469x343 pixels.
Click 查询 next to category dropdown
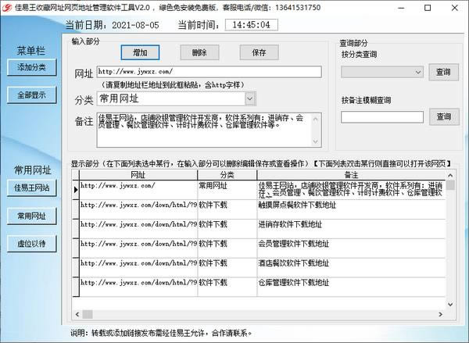[443, 73]
